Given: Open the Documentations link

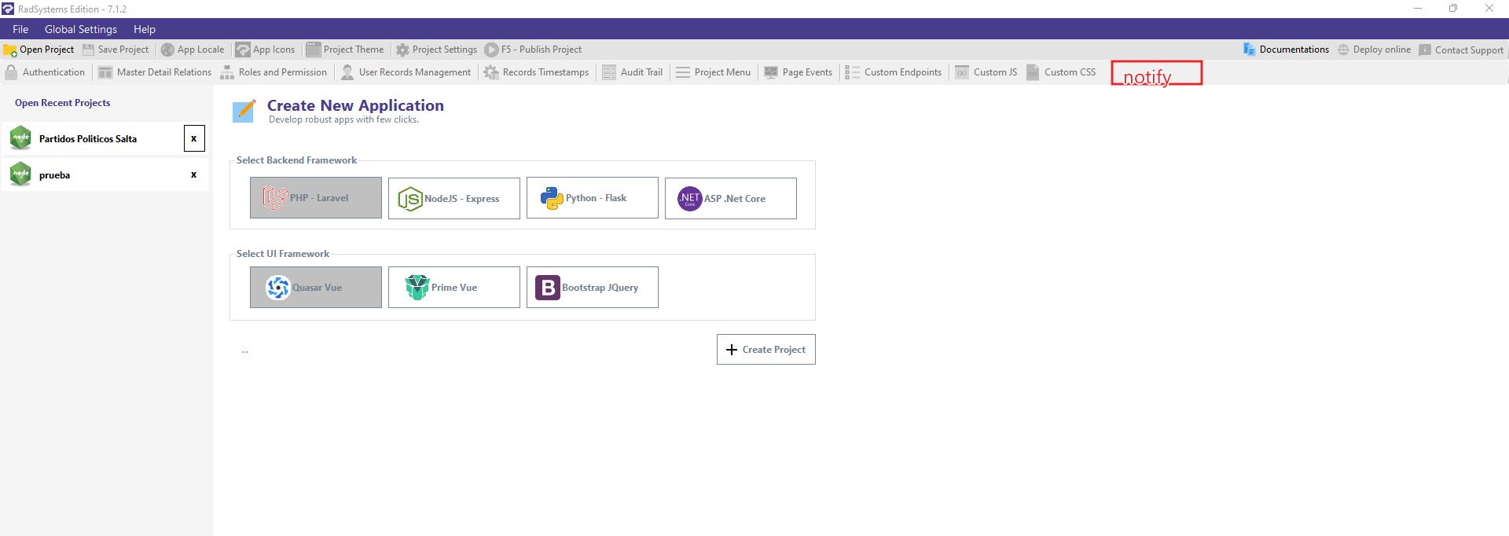Looking at the screenshot, I should click(1287, 50).
